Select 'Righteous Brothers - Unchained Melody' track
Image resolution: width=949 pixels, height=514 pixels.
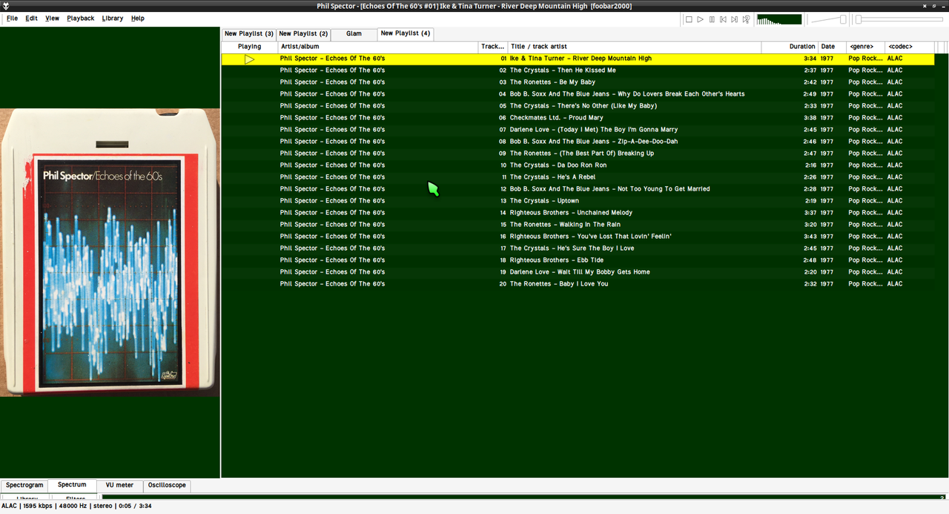[578, 213]
